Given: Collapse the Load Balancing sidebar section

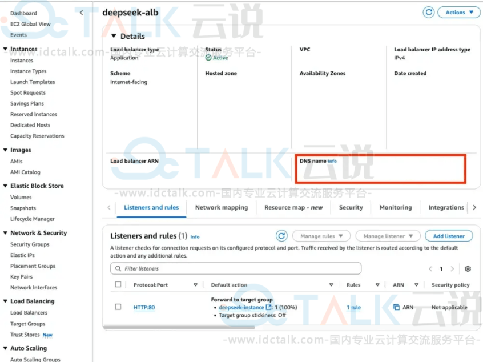Looking at the screenshot, I should pos(5,301).
